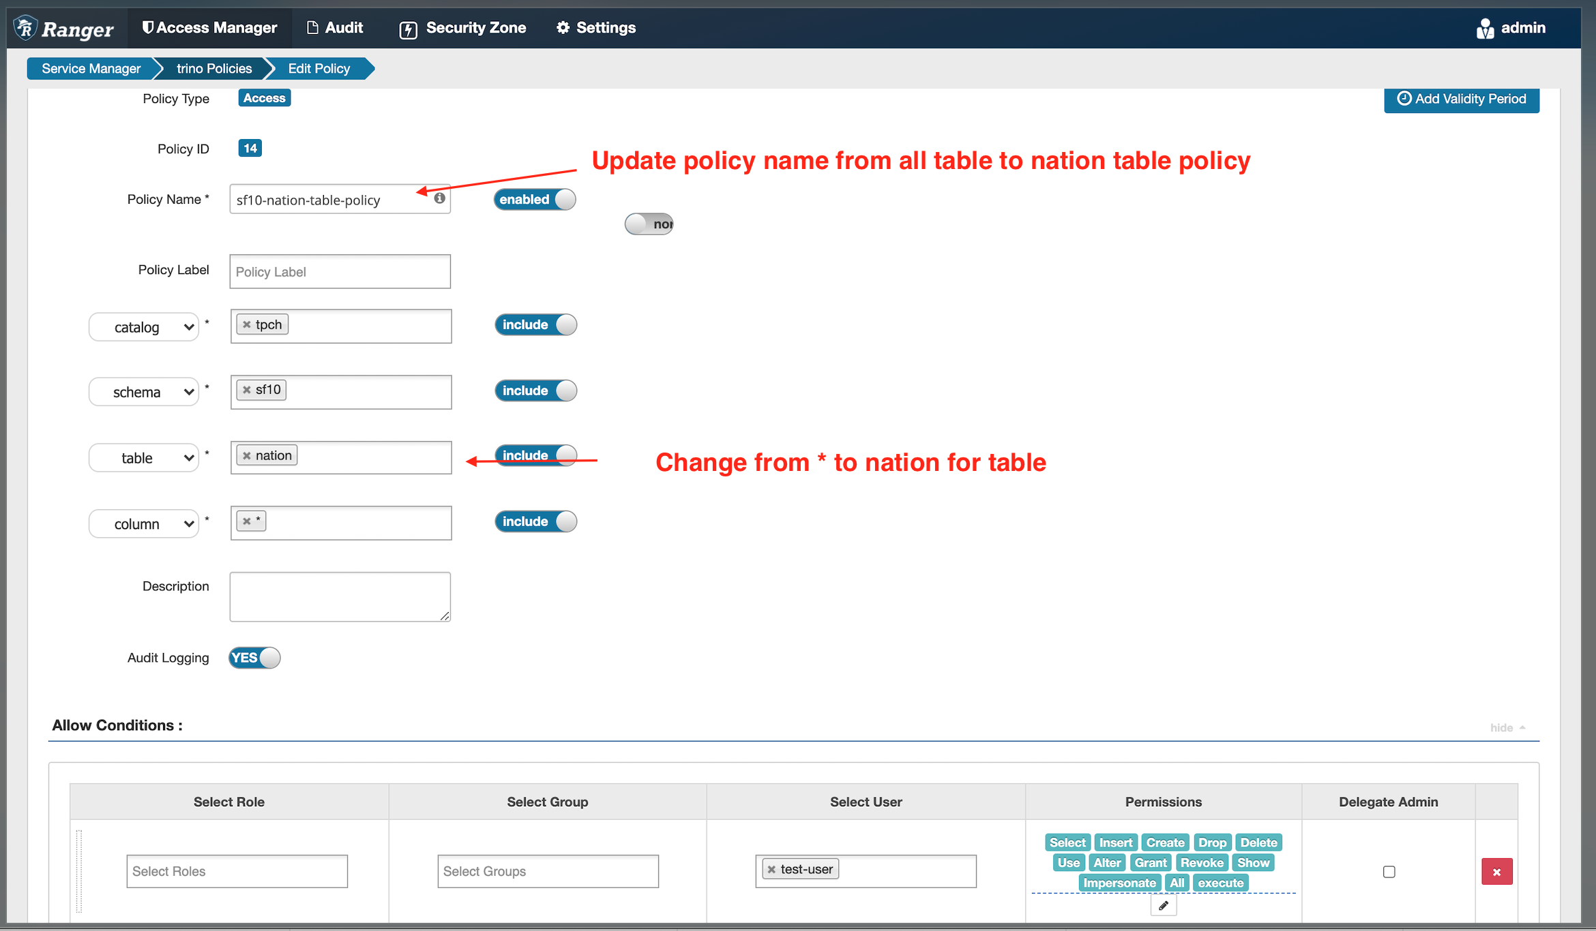The image size is (1596, 931).
Task: Remove the nation table tag
Action: pos(247,456)
